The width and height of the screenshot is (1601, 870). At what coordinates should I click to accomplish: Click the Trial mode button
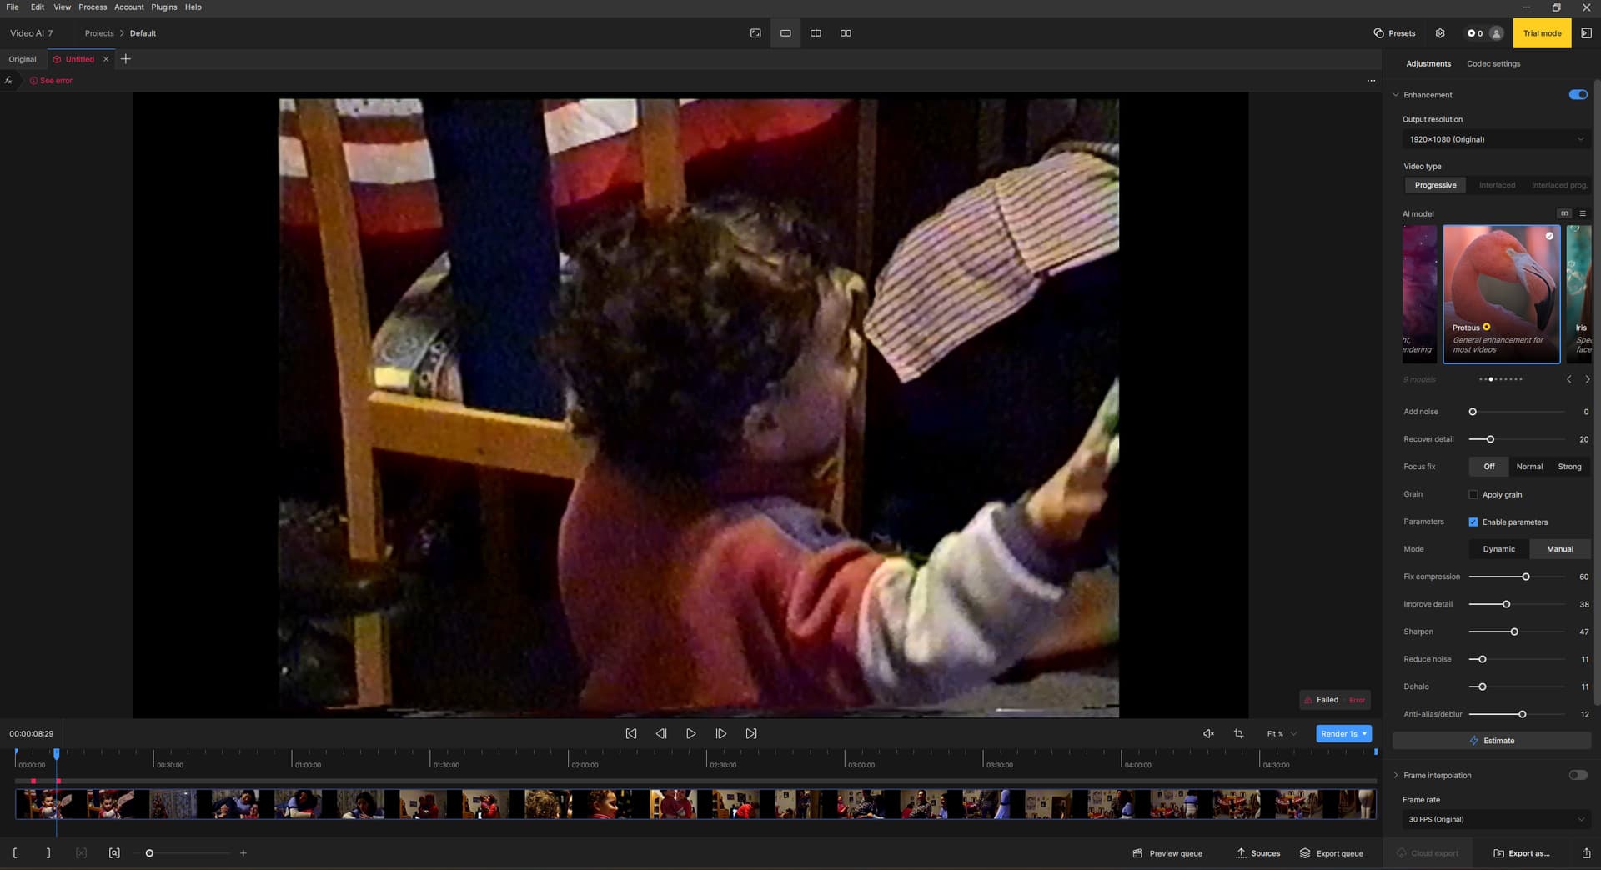coord(1542,33)
